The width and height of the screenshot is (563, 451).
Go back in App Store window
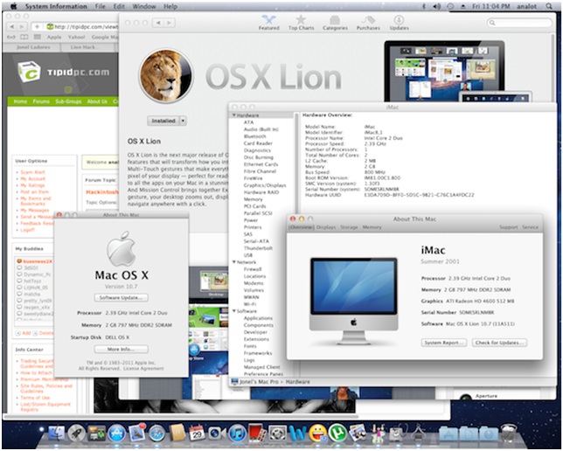158,23
